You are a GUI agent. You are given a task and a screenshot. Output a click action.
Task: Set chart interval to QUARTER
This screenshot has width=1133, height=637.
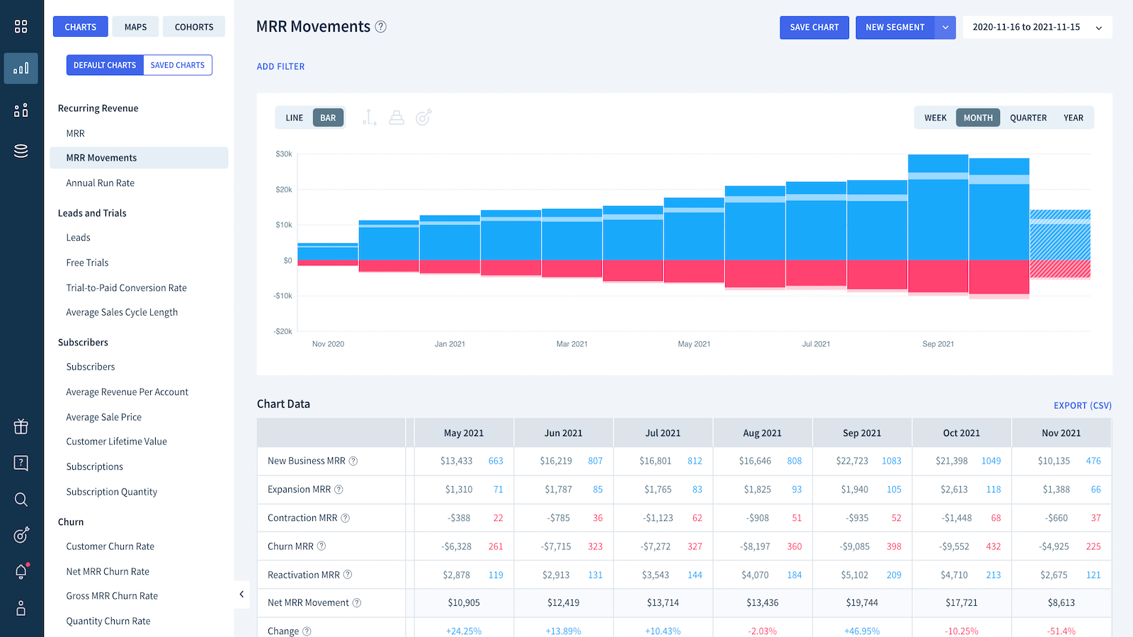point(1028,117)
